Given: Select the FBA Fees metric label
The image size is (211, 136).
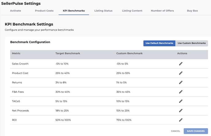Looking at the screenshot, I should click(18, 92).
